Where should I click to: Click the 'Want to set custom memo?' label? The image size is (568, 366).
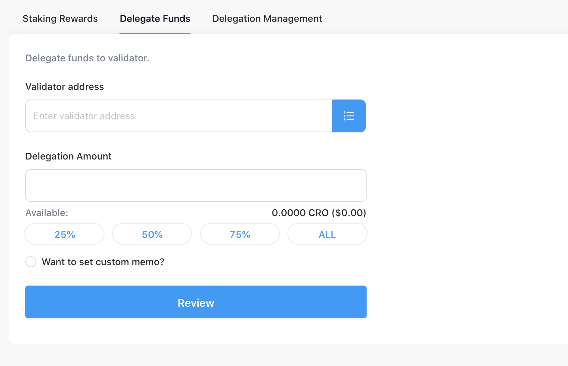pyautogui.click(x=103, y=262)
